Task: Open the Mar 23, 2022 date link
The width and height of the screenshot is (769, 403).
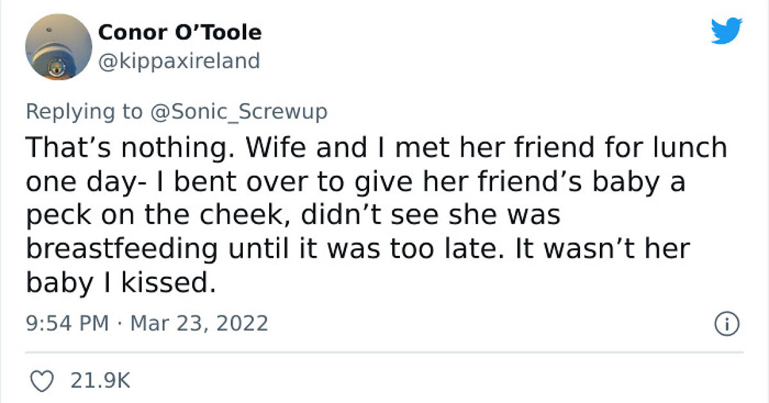Action: click(199, 323)
